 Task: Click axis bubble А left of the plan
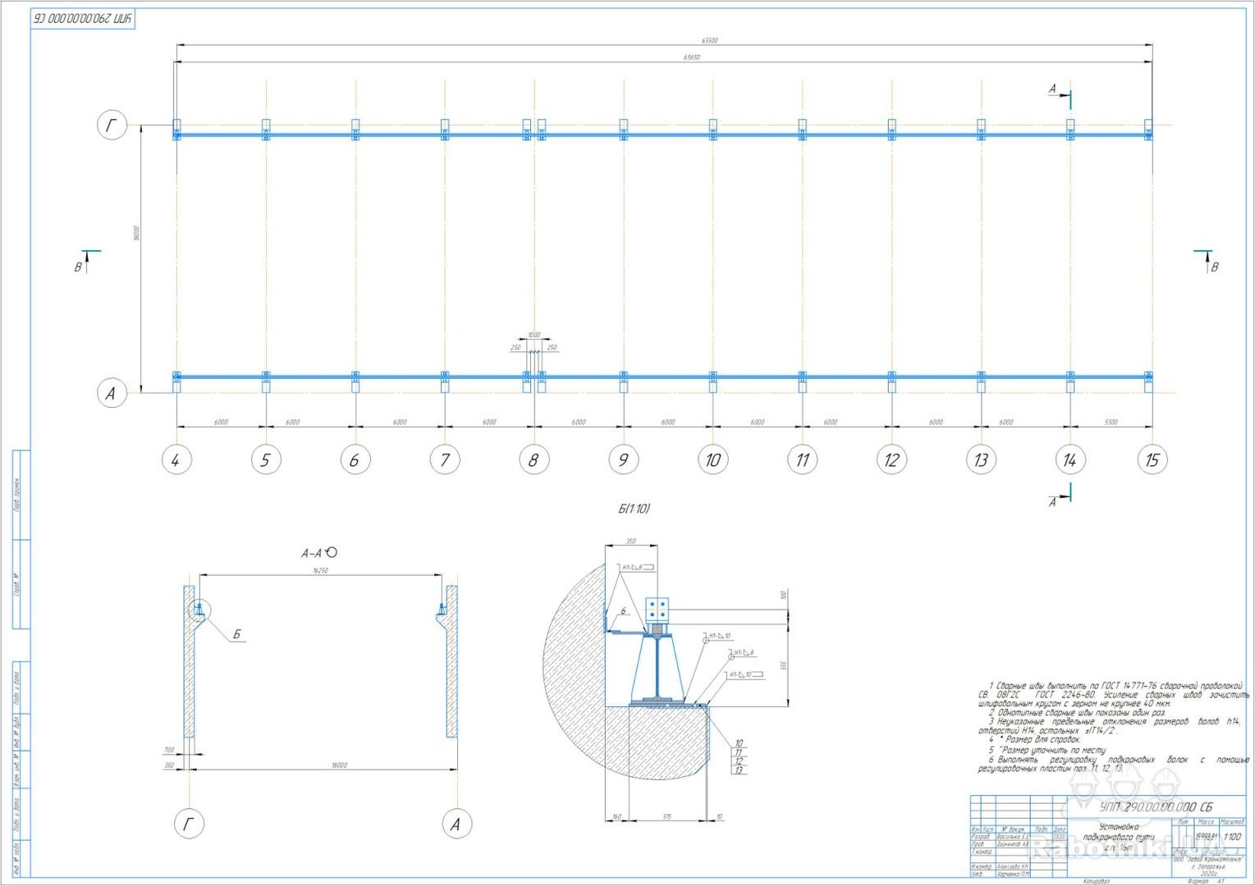[x=112, y=393]
